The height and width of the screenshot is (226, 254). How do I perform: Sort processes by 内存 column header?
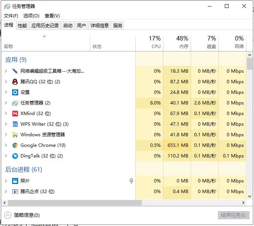[x=177, y=42]
